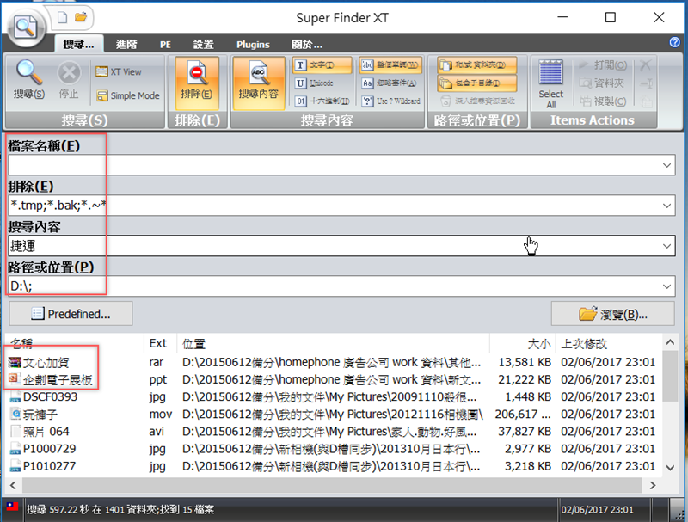Open the 關於... ribbon tab
This screenshot has width=688, height=522.
pyautogui.click(x=307, y=45)
